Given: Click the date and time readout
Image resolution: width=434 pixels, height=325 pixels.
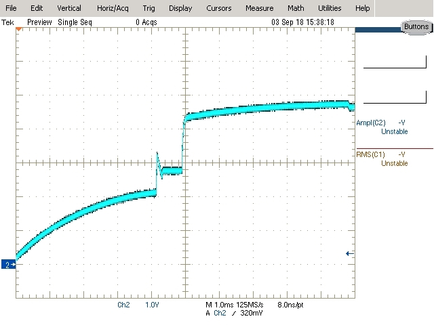Looking at the screenshot, I should pyautogui.click(x=302, y=22).
